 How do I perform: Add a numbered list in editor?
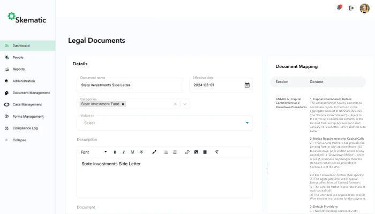point(175,152)
